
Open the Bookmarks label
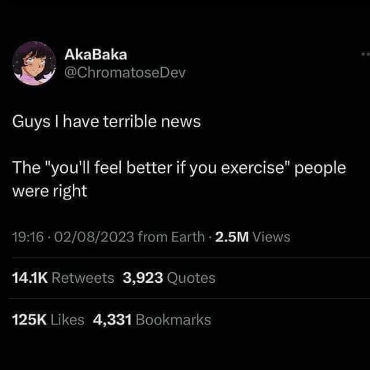(x=173, y=320)
